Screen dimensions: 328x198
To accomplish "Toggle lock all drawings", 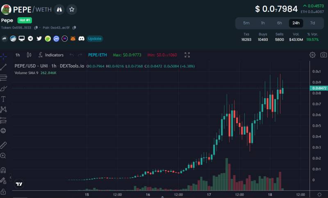I will pos(3,191).
